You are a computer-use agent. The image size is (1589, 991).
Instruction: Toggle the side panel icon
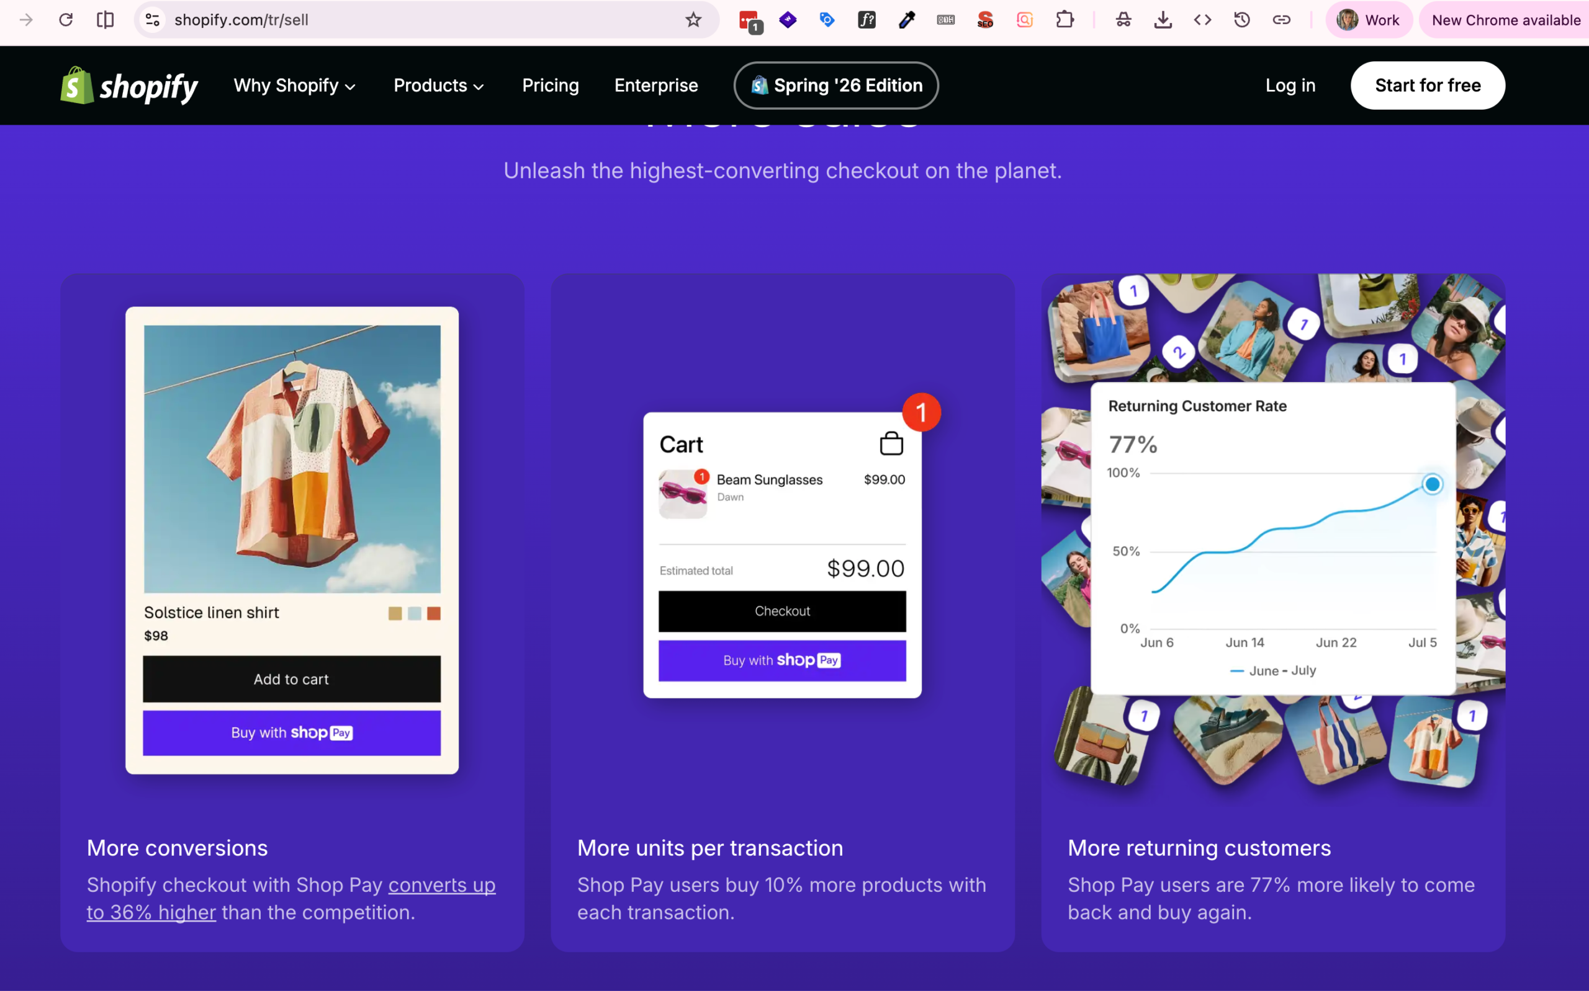105,20
